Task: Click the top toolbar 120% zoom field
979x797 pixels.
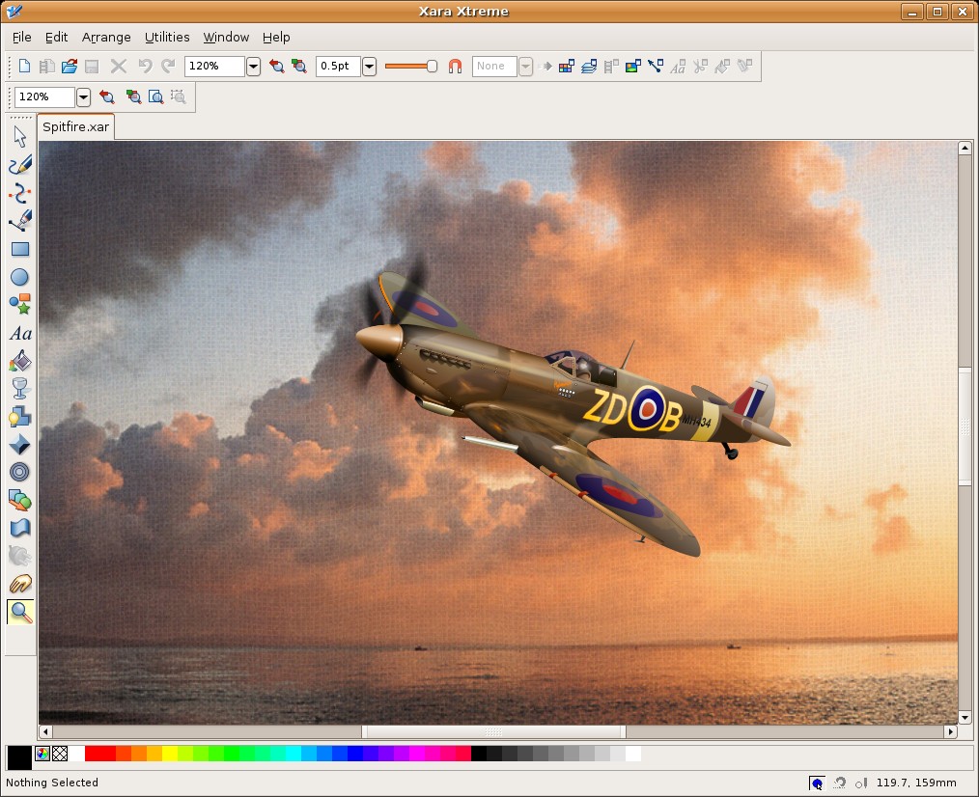Action: (x=214, y=67)
